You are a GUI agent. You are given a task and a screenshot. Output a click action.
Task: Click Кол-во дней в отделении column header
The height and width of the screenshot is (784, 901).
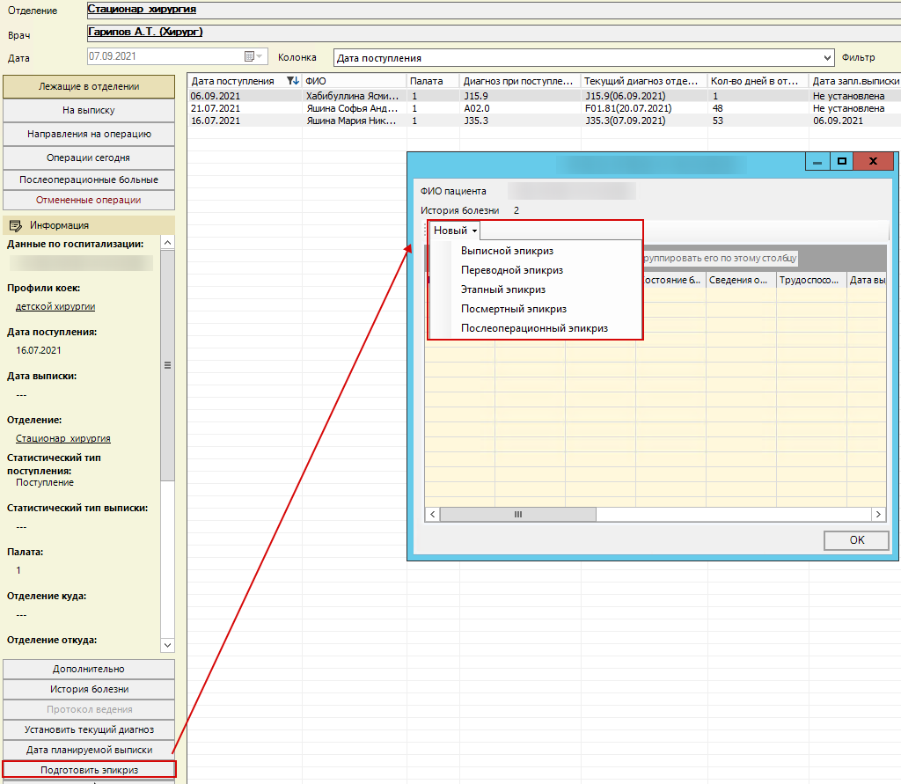point(758,81)
